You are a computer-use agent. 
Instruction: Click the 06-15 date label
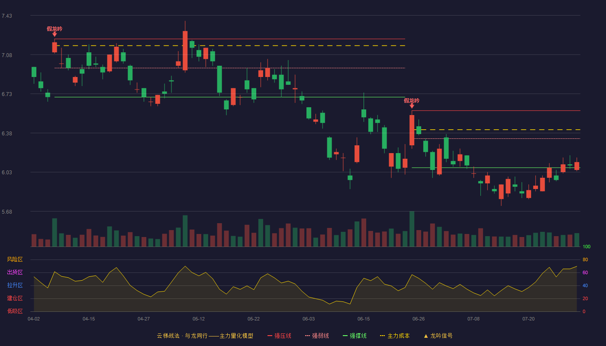[364, 319]
